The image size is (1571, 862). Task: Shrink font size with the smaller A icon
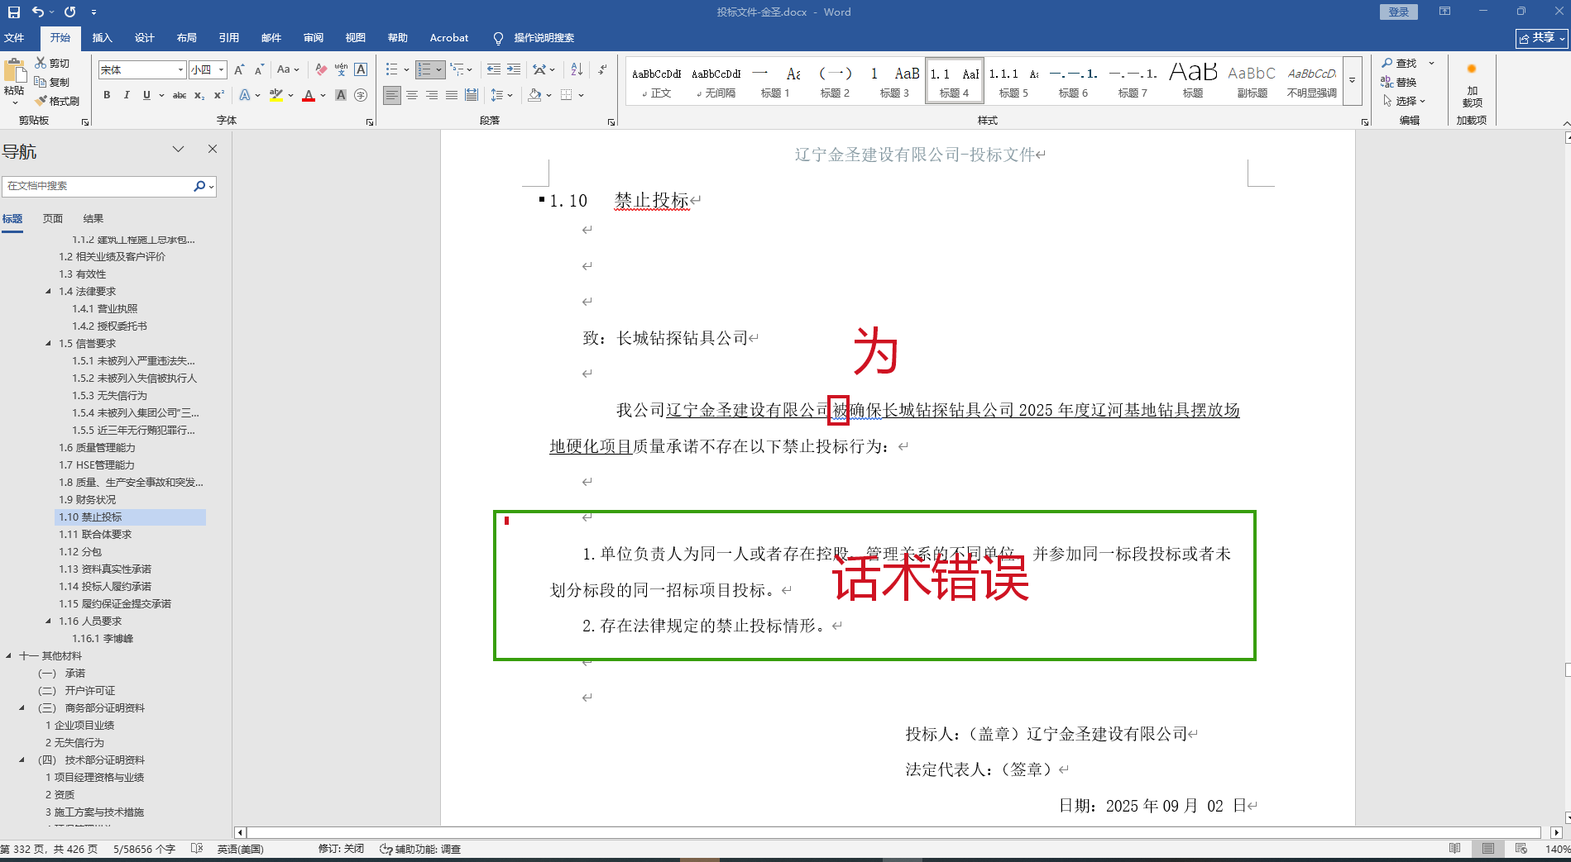pyautogui.click(x=259, y=70)
